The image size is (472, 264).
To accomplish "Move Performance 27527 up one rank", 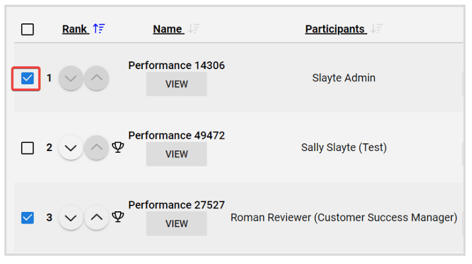I will point(96,217).
